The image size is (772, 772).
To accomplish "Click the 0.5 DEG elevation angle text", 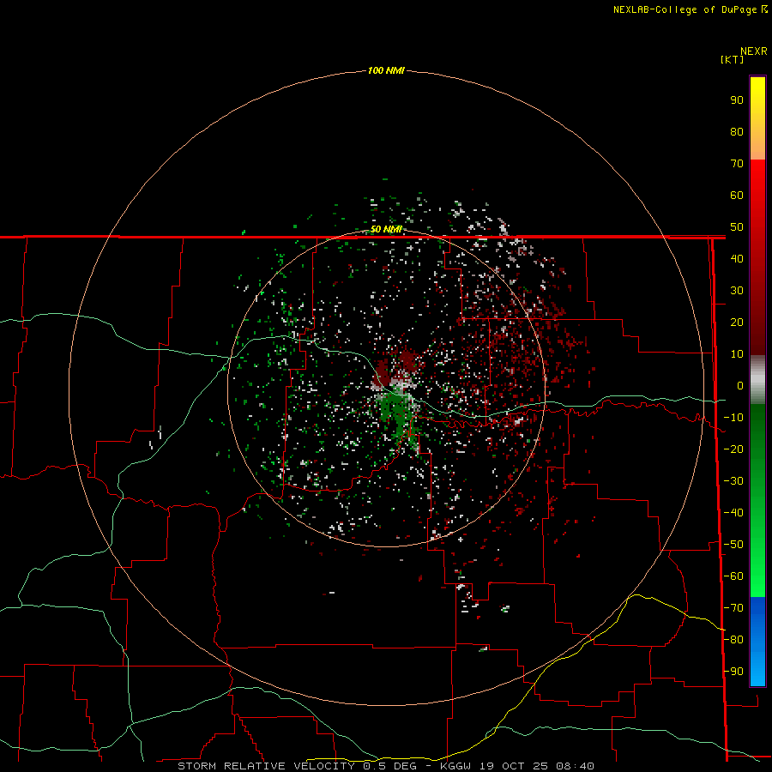I will (390, 766).
